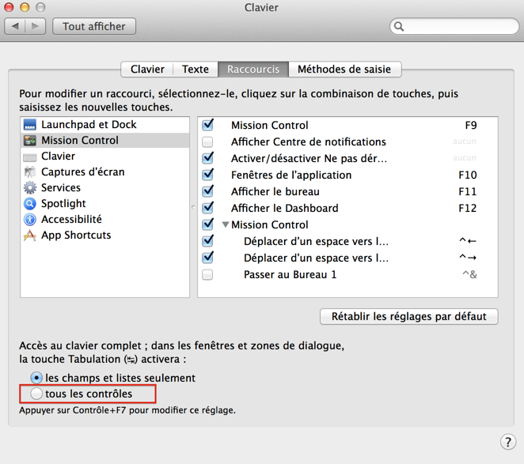Click the search field in toolbar
524x464 pixels.
454,26
